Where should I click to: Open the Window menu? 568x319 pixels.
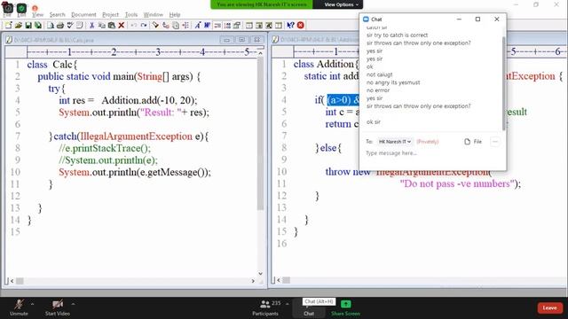pos(154,15)
